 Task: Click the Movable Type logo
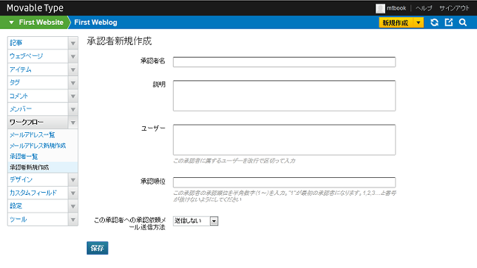pos(35,8)
